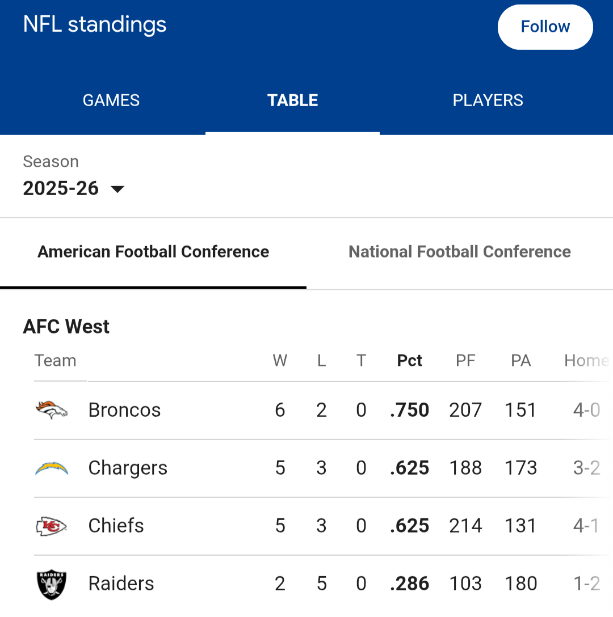Click the PF column header
Screen dimensions: 613x617
point(465,361)
